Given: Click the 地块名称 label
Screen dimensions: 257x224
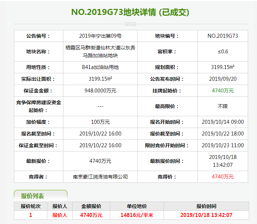Looking at the screenshot, I should click(38, 52).
